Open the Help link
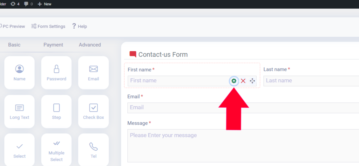The height and width of the screenshot is (166, 359). click(80, 26)
